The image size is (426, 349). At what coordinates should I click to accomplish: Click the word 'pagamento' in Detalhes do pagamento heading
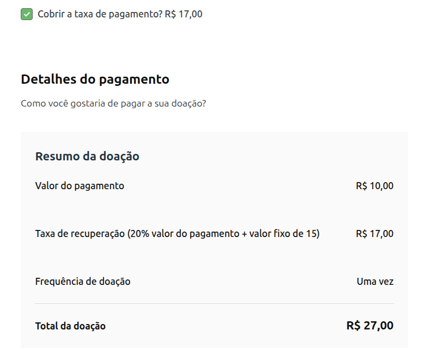pyautogui.click(x=134, y=79)
